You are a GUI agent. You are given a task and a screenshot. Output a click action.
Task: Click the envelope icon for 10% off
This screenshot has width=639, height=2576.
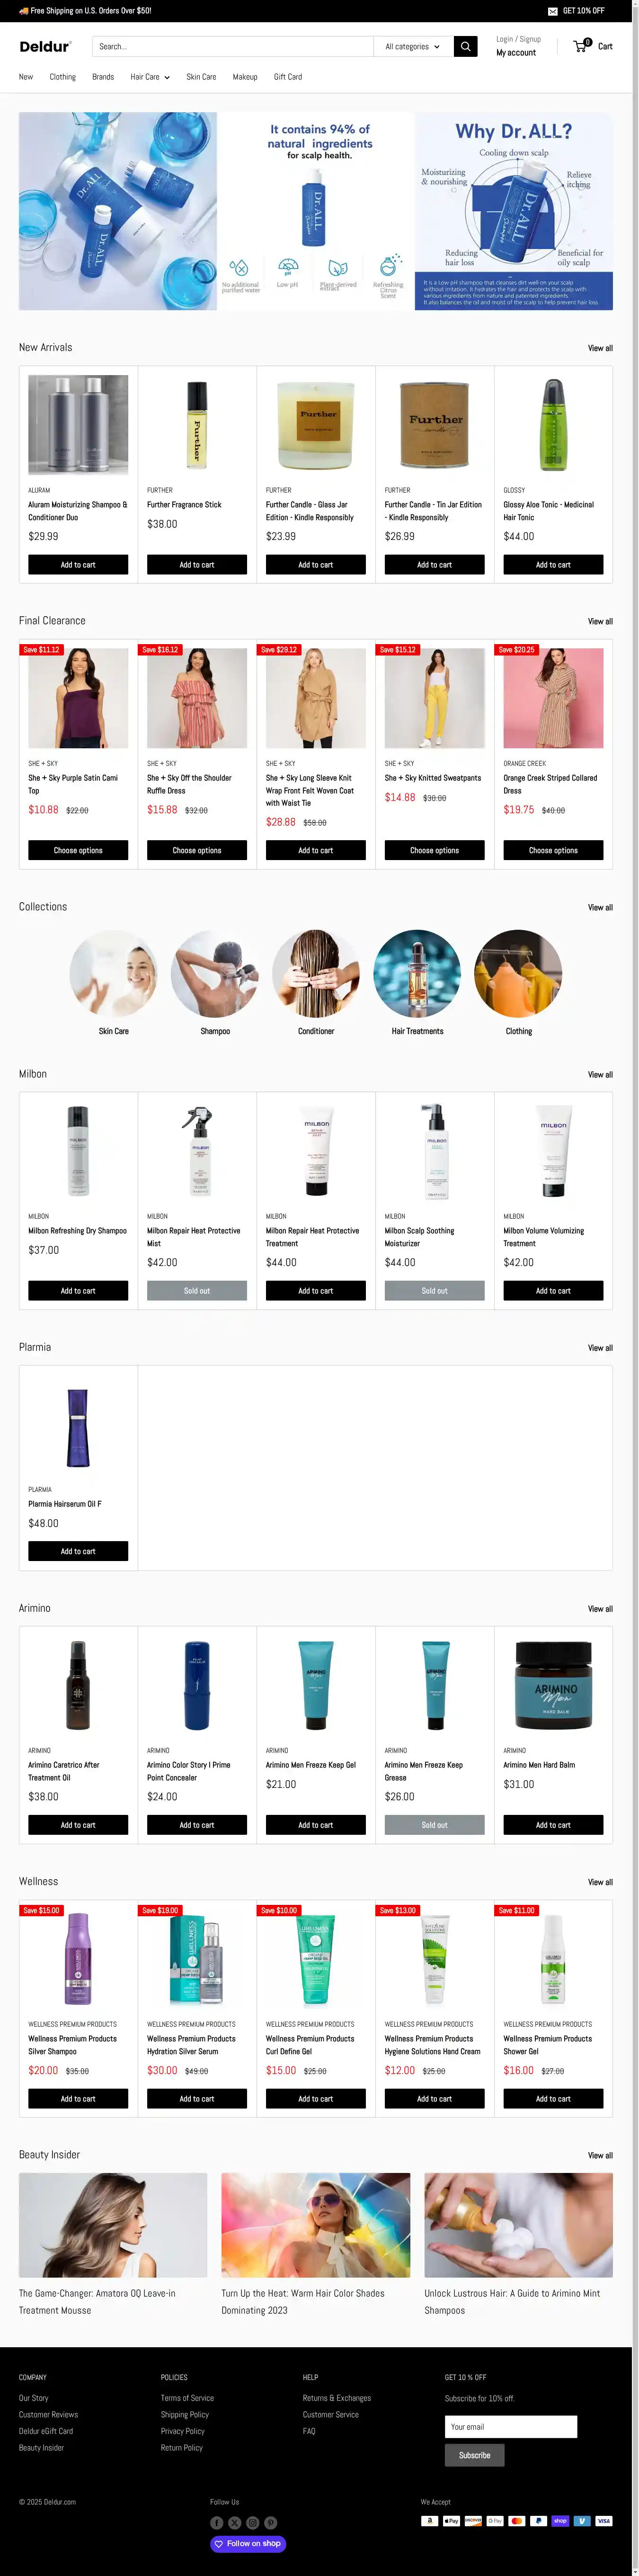coord(553,11)
